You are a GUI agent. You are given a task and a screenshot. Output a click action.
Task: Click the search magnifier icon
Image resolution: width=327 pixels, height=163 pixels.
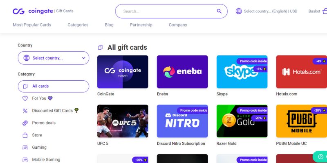click(x=219, y=11)
